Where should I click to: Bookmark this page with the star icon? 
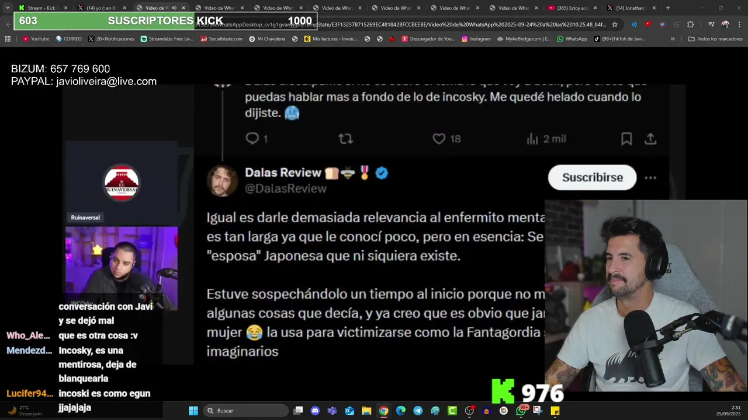pos(615,24)
